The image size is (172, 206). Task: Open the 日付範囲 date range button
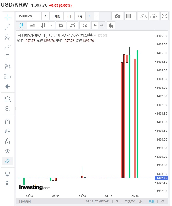tap(25, 201)
